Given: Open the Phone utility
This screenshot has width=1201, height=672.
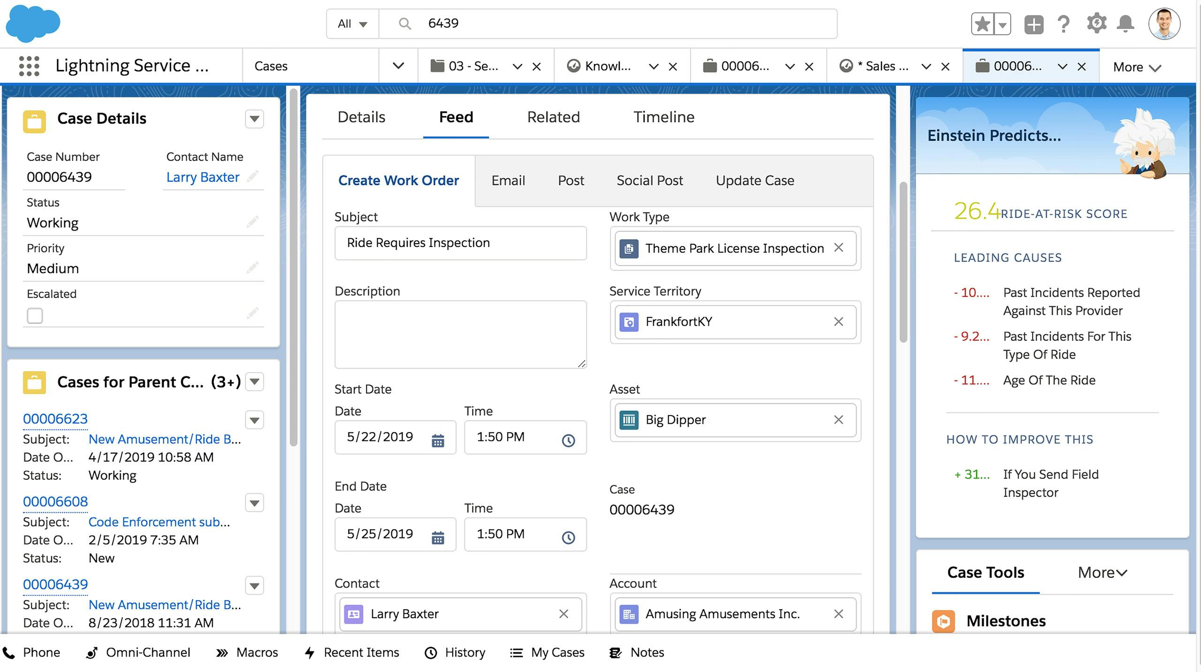Looking at the screenshot, I should [31, 652].
